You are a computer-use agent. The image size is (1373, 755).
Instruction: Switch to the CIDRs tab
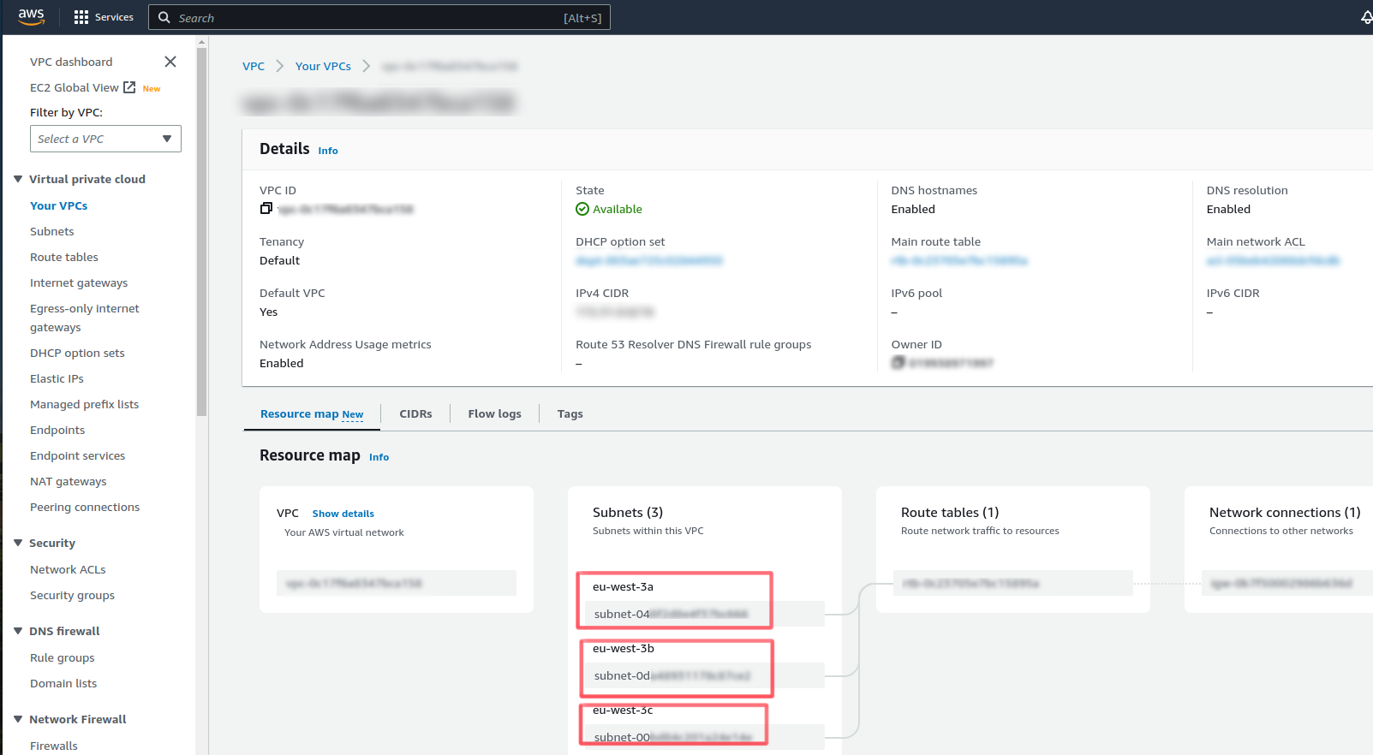coord(415,413)
